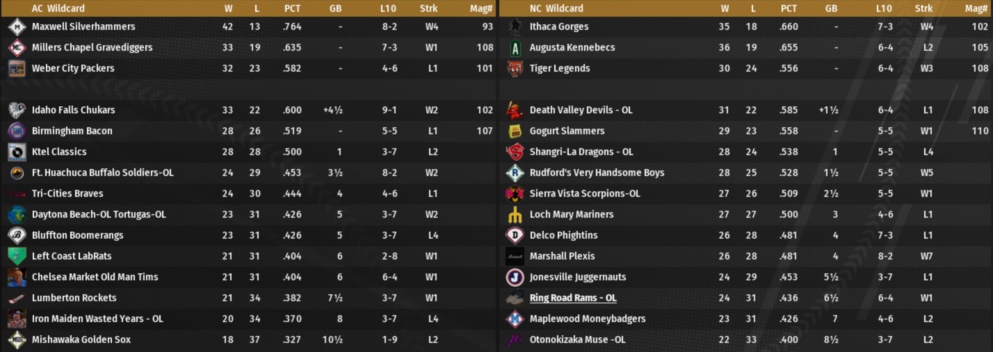Sort NC Wildcard by L10 column
The width and height of the screenshot is (993, 352).
(884, 8)
